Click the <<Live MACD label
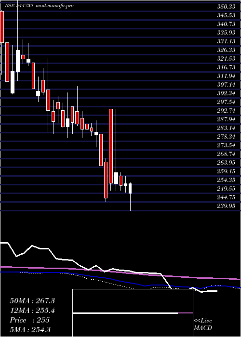The width and height of the screenshot is (241, 337). coord(203,324)
